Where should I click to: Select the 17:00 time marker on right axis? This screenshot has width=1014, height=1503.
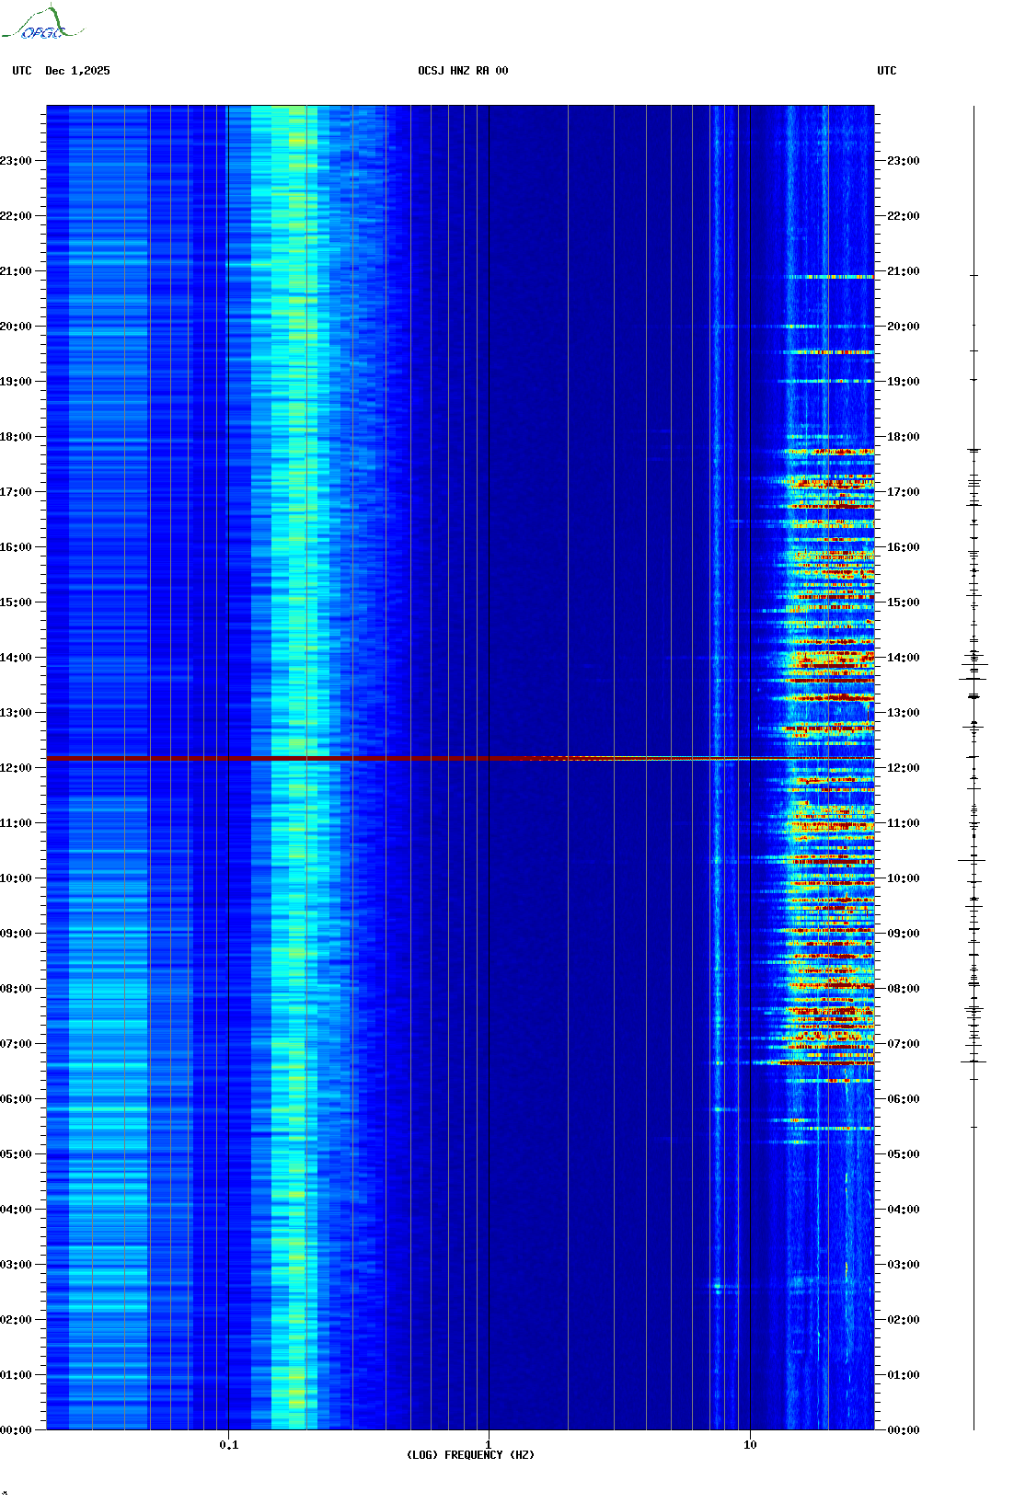pos(903,492)
